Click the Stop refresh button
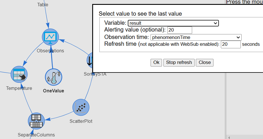The image size is (263, 139). pyautogui.click(x=179, y=63)
